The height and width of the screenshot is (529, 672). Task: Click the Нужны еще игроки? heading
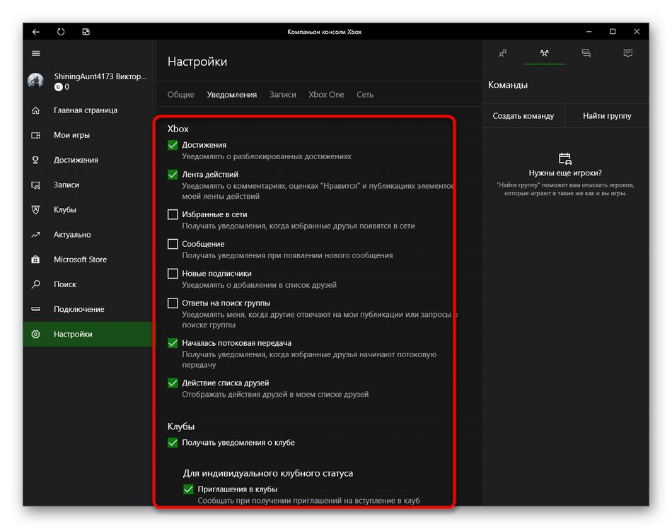click(565, 173)
